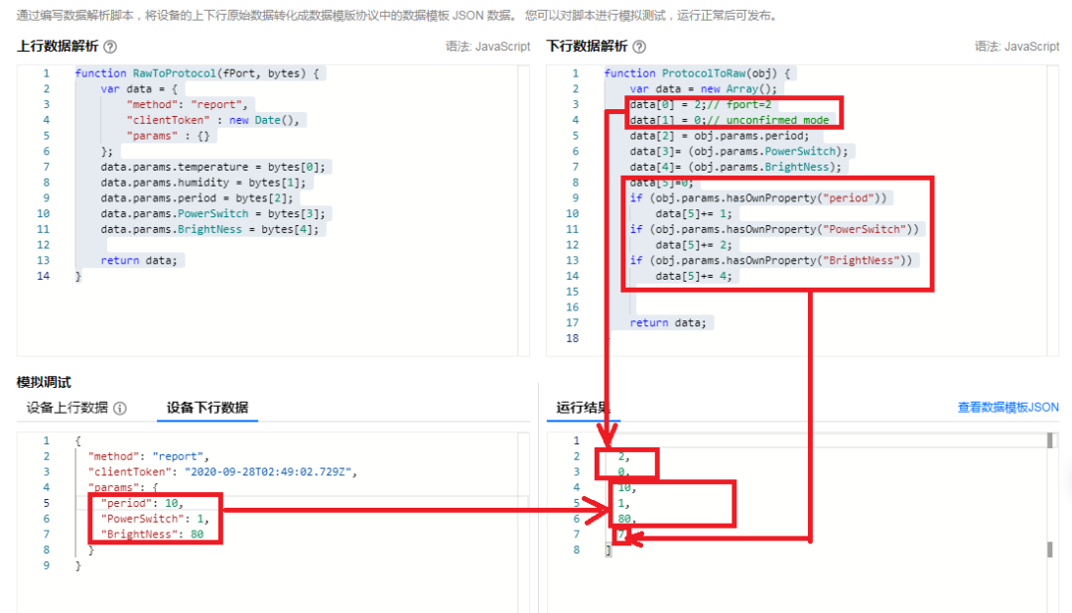The height and width of the screenshot is (613, 1072).
Task: Click info icon next to 设备上行数据
Action: [x=120, y=408]
